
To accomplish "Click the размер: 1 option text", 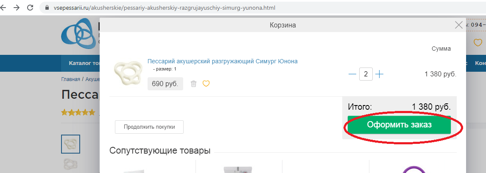I will [x=165, y=69].
